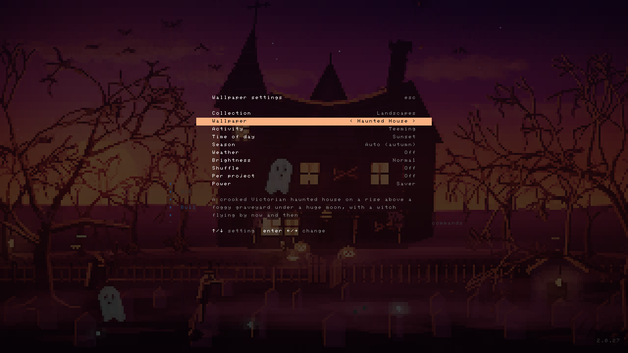Viewport: 628px width, 353px height.
Task: Toggle the Per project Off value
Action: 410,176
